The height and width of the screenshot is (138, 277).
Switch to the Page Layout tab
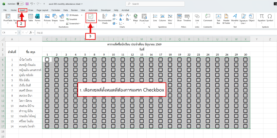[42, 10]
